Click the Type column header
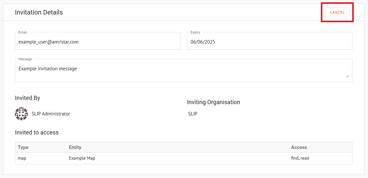 coord(23,147)
